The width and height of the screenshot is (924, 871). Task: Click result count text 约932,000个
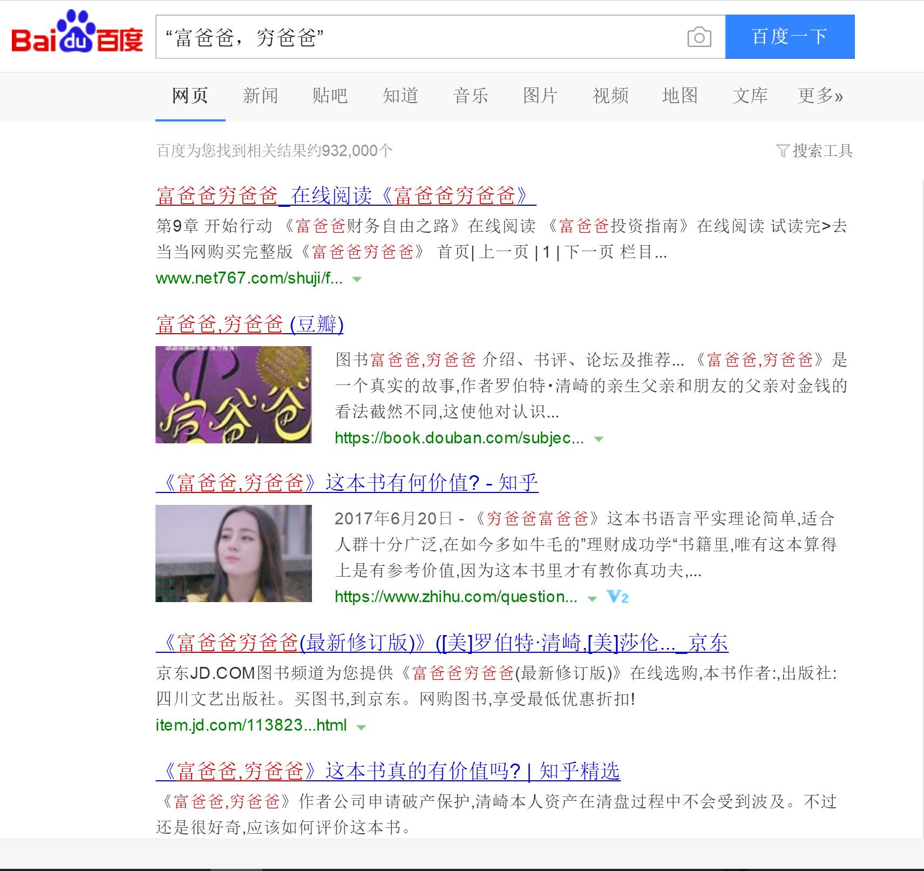(x=351, y=151)
